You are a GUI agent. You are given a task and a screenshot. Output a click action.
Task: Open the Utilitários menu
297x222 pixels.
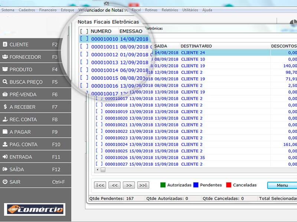[x=190, y=10]
